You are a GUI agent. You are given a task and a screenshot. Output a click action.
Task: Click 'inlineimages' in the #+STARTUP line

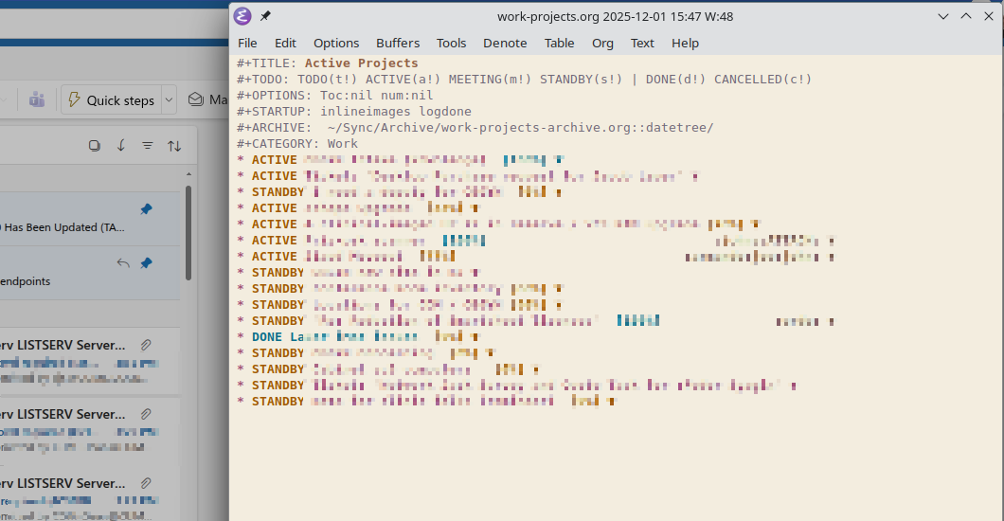click(x=366, y=112)
